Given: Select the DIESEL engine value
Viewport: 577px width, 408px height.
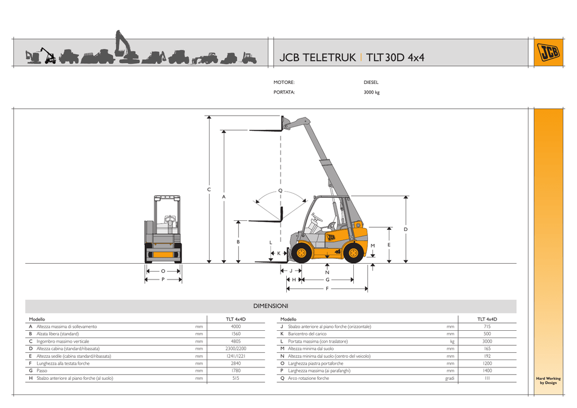Looking at the screenshot, I should coord(371,82).
